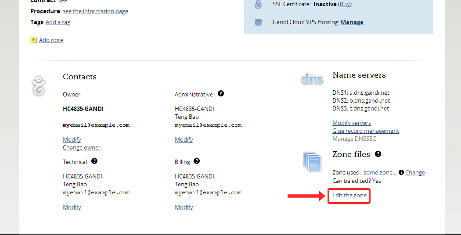Open Manage link for Gandi Cloud VPS
This screenshot has height=235, width=461.
point(352,22)
